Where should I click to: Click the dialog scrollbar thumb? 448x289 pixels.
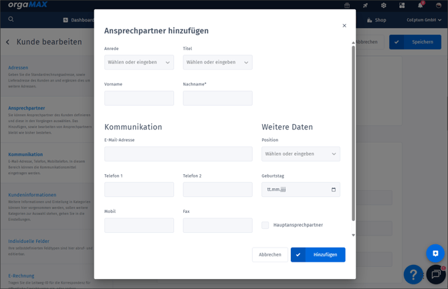click(x=353, y=133)
